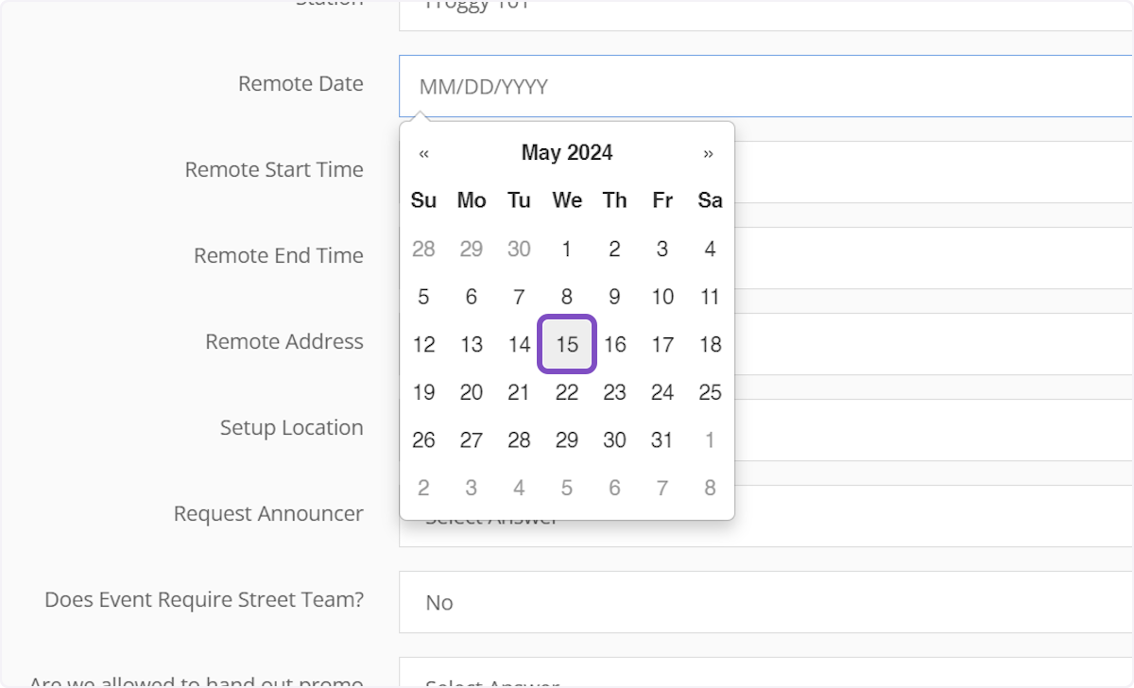Click the Remote Address field

(x=898, y=343)
